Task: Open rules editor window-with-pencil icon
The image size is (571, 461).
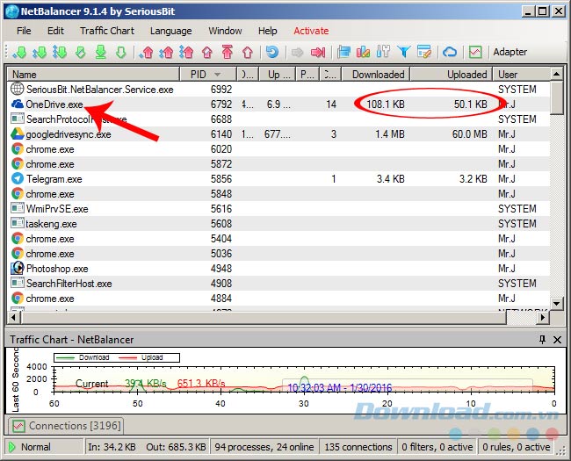Action: pyautogui.click(x=424, y=52)
